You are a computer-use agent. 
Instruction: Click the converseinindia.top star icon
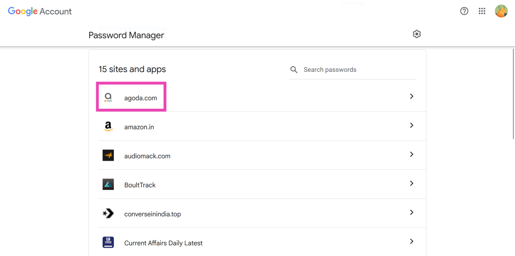(x=108, y=213)
